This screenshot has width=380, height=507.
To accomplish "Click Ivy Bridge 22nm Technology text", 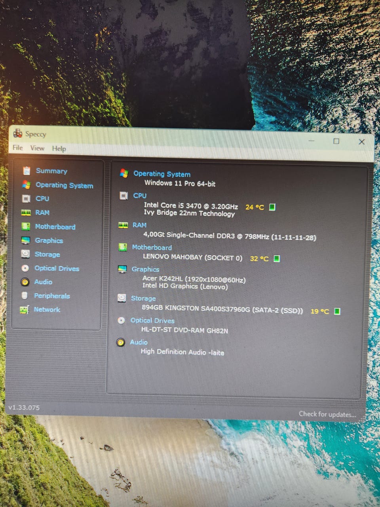I will coord(189,213).
